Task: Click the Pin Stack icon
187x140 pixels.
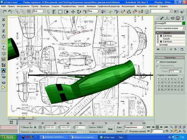Action: (158, 49)
